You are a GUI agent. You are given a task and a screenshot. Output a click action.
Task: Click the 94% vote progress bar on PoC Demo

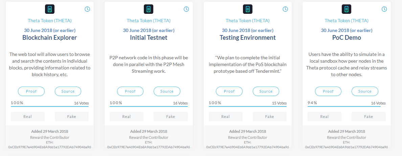(x=344, y=106)
